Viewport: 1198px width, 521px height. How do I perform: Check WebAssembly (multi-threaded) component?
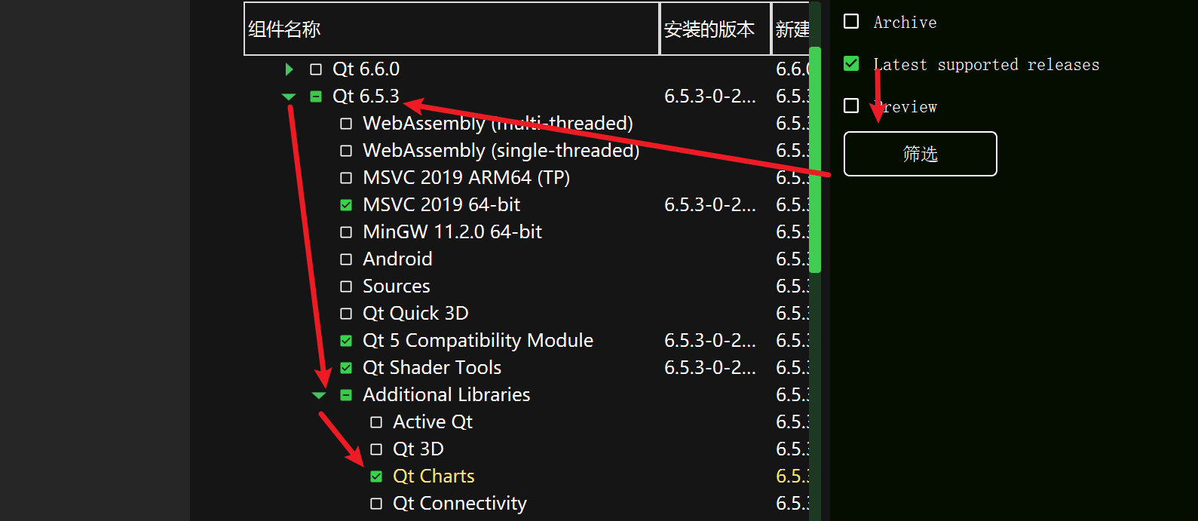click(x=346, y=124)
